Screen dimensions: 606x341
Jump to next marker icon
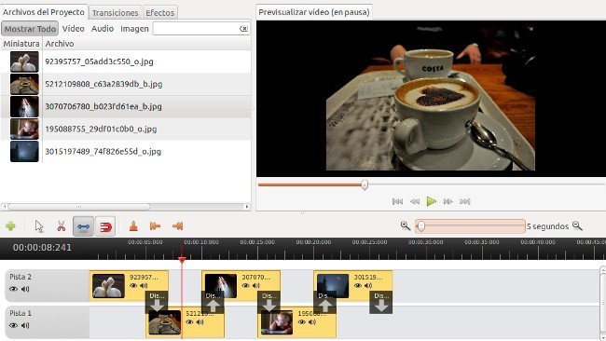coord(177,226)
